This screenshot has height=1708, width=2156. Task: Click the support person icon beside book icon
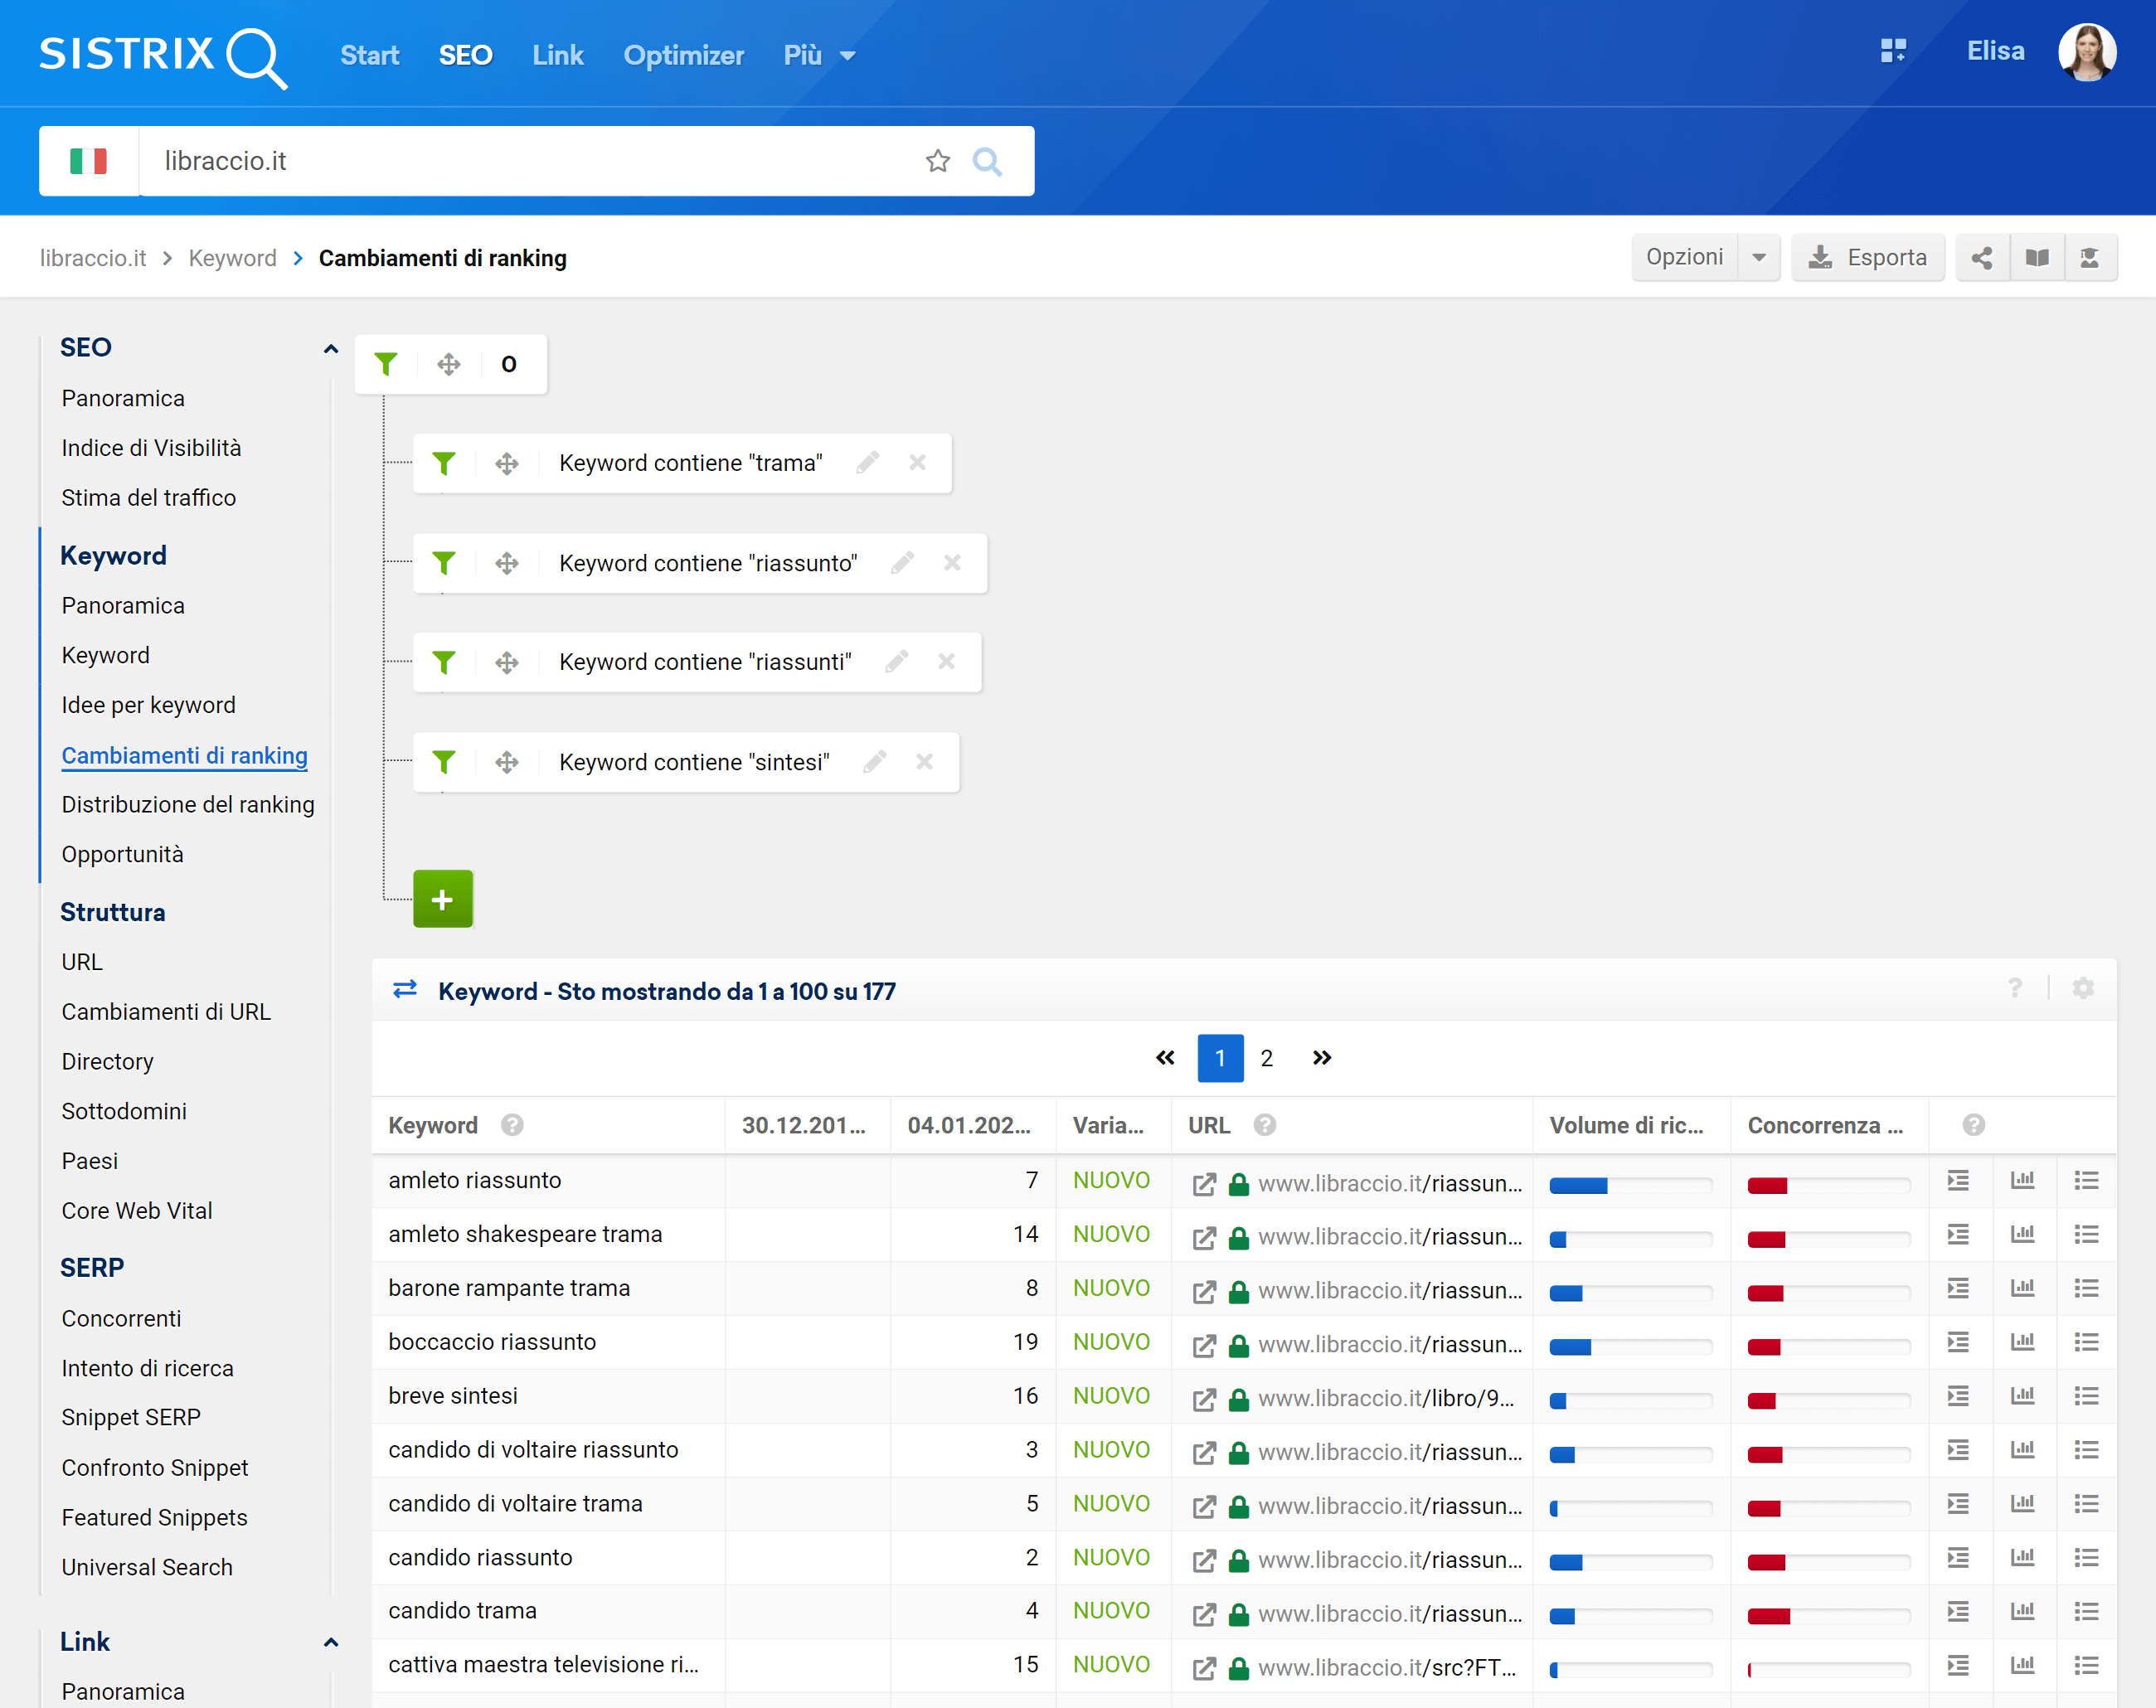2090,258
